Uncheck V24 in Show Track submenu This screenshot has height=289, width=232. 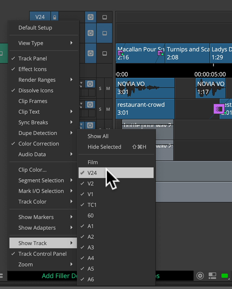(x=116, y=173)
